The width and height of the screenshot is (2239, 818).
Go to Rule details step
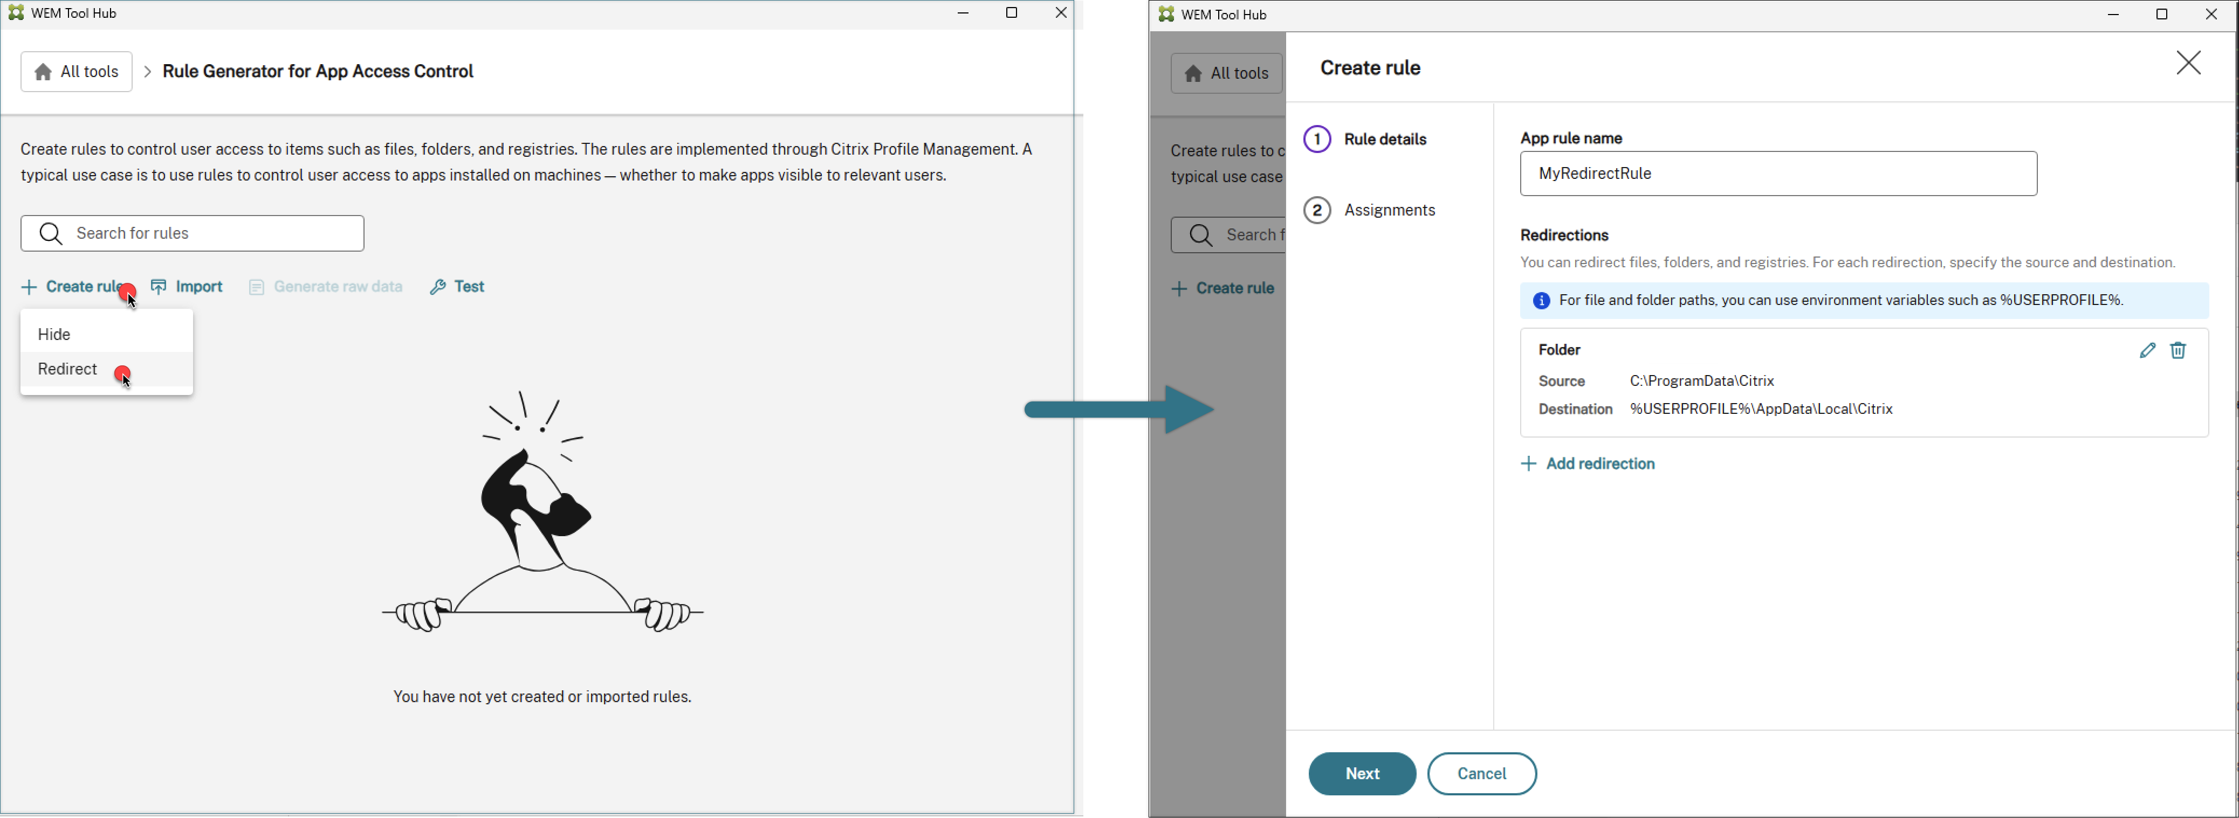point(1385,140)
